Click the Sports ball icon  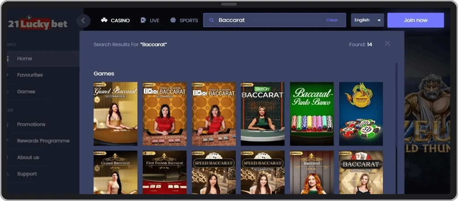173,20
